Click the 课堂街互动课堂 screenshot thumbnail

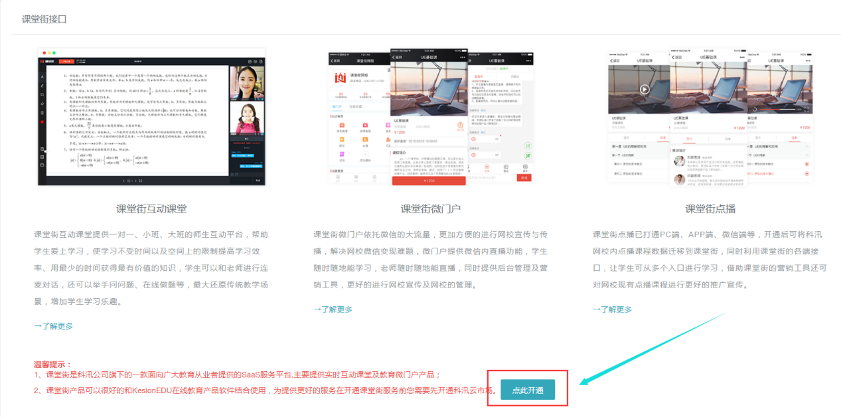(151, 117)
